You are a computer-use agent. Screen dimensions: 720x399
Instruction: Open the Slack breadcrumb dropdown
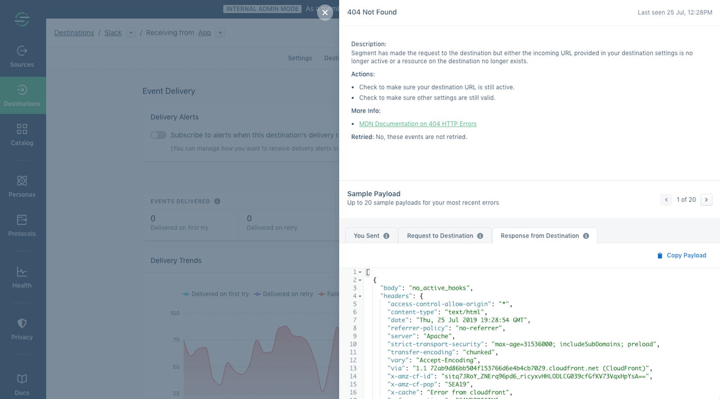click(131, 33)
